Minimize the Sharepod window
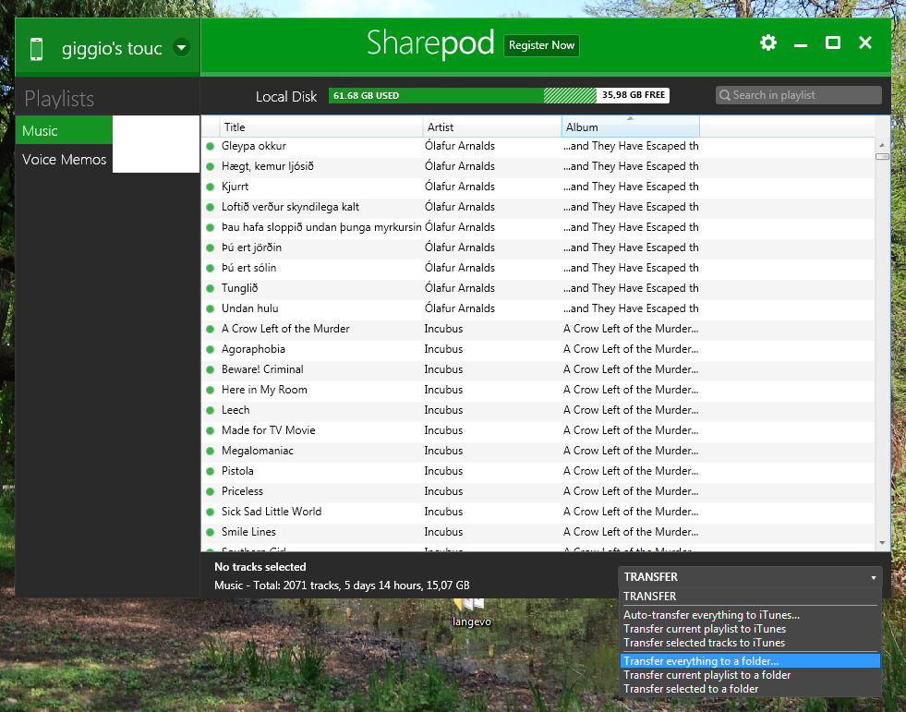This screenshot has width=906, height=712. pos(801,44)
